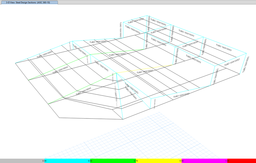Image resolution: width=256 pixels, height=163 pixels.
Task: Click the 0.50 value on the legend
Action: (90, 161)
